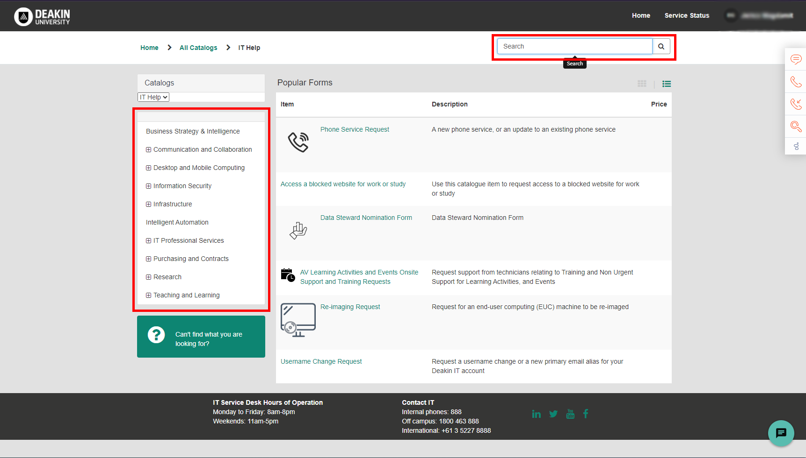Click the magnifier search button

point(661,46)
